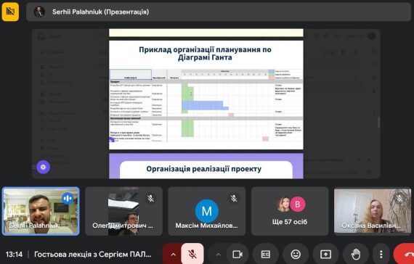Click the meeting title Гостьова лекція
The width and height of the screenshot is (414, 264).
coord(93,255)
